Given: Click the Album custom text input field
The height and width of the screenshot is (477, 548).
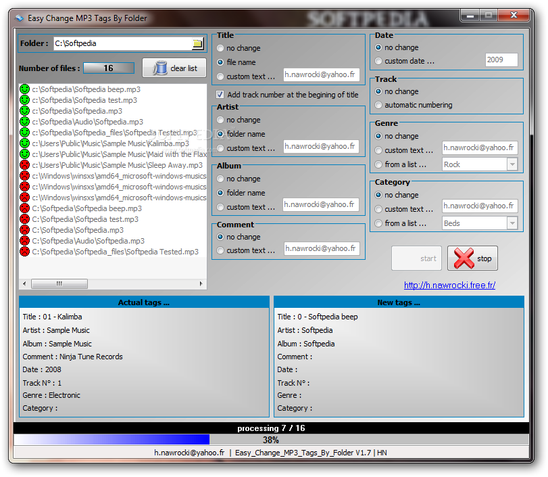Looking at the screenshot, I should pyautogui.click(x=321, y=204).
